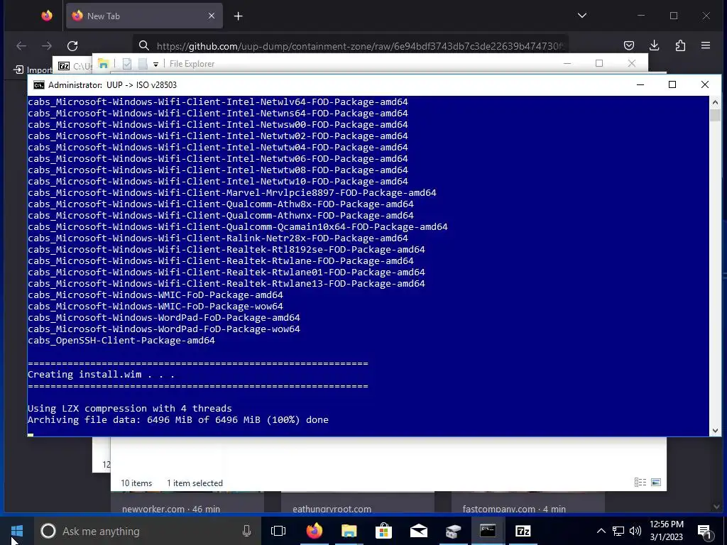Click the Firefox logo in the tab bar

47,16
